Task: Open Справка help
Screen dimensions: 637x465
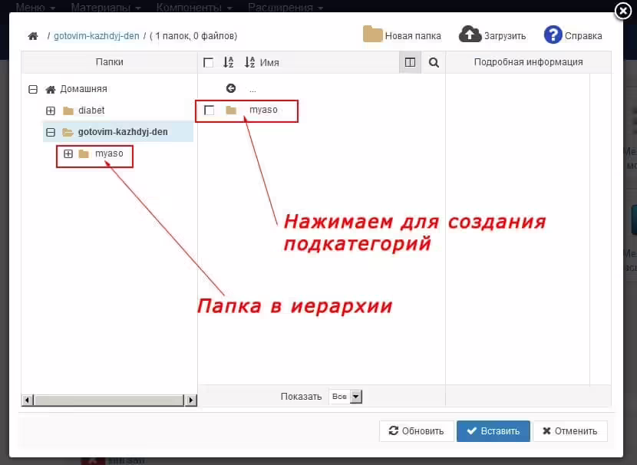Action: coord(573,35)
